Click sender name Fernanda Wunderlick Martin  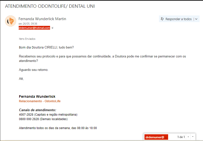pyautogui.click(x=42, y=19)
